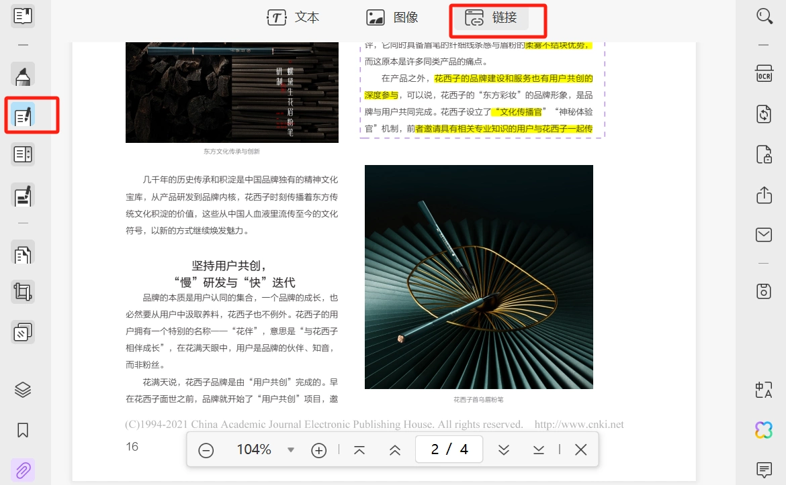Expand the 104% zoom level dropdown
This screenshot has width=786, height=485.
(x=291, y=449)
